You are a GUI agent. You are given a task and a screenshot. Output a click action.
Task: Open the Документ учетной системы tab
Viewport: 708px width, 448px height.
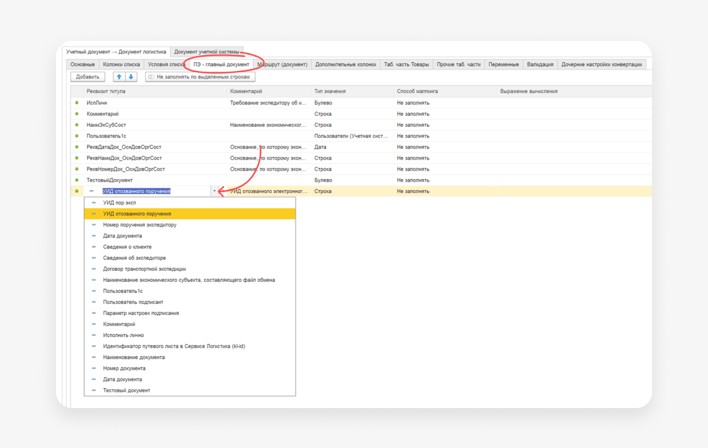click(x=207, y=52)
